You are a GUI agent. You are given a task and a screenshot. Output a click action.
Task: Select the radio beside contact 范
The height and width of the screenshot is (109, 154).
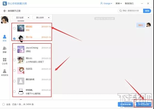click(x=14, y=71)
